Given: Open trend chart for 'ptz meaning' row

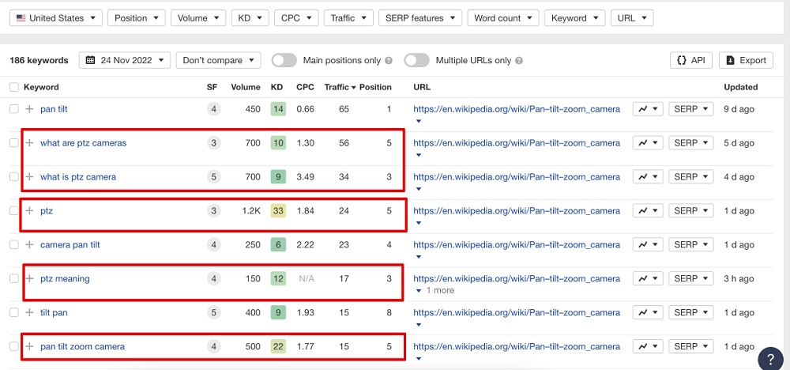Looking at the screenshot, I should pyautogui.click(x=648, y=278).
